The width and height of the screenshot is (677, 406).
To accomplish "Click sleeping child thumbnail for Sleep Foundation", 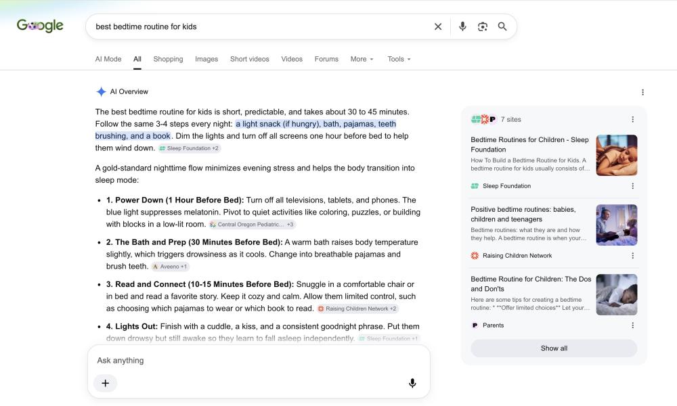I will pos(617,156).
